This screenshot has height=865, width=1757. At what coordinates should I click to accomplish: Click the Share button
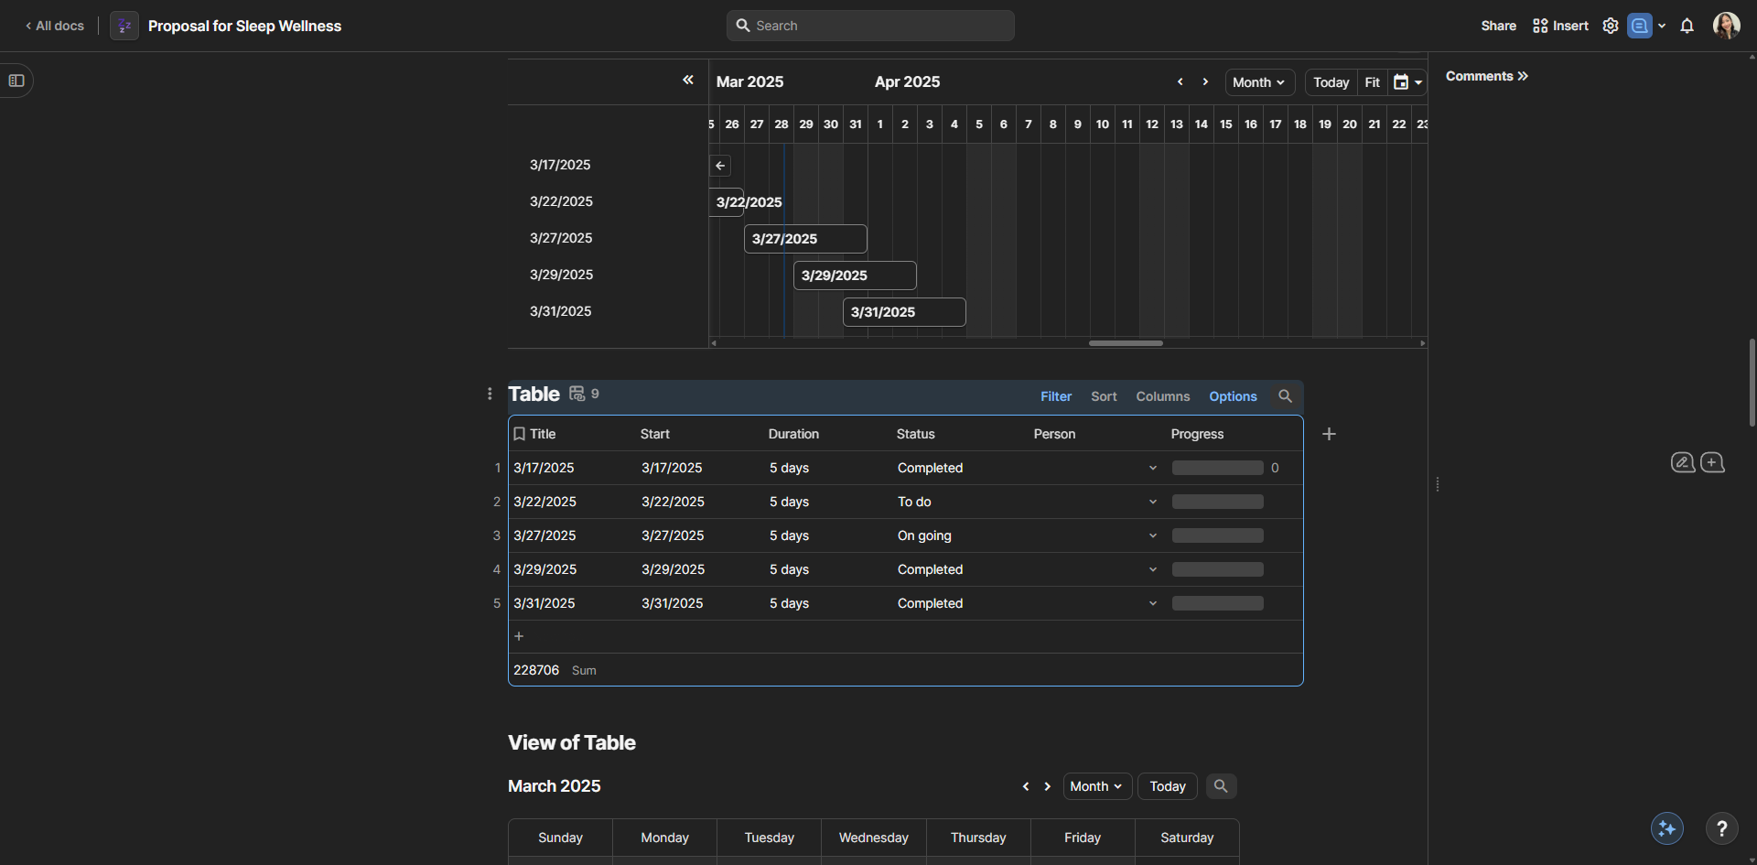[x=1498, y=26]
